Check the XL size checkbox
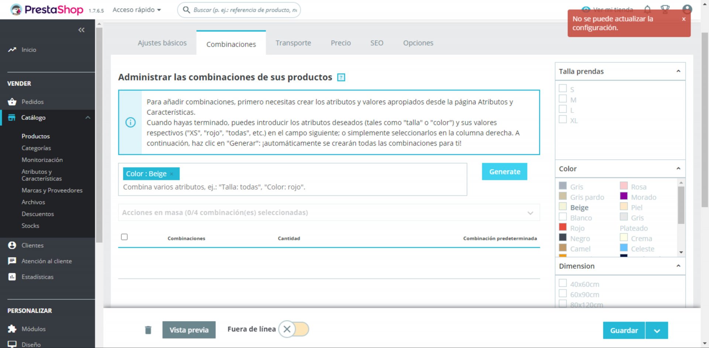This screenshot has width=709, height=348. (563, 119)
